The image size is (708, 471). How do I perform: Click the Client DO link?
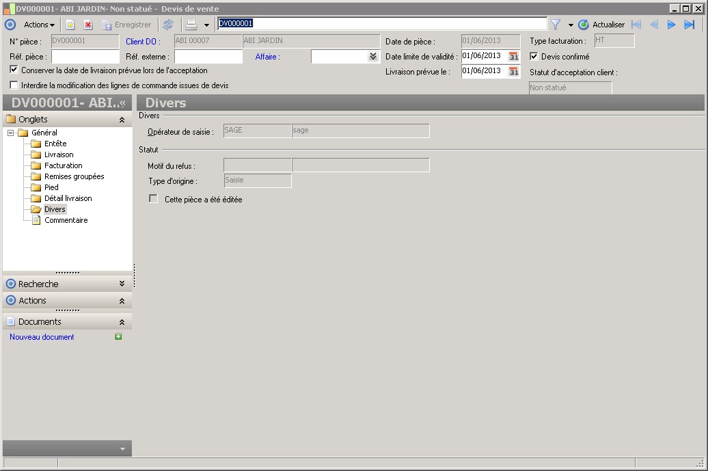[x=143, y=42]
